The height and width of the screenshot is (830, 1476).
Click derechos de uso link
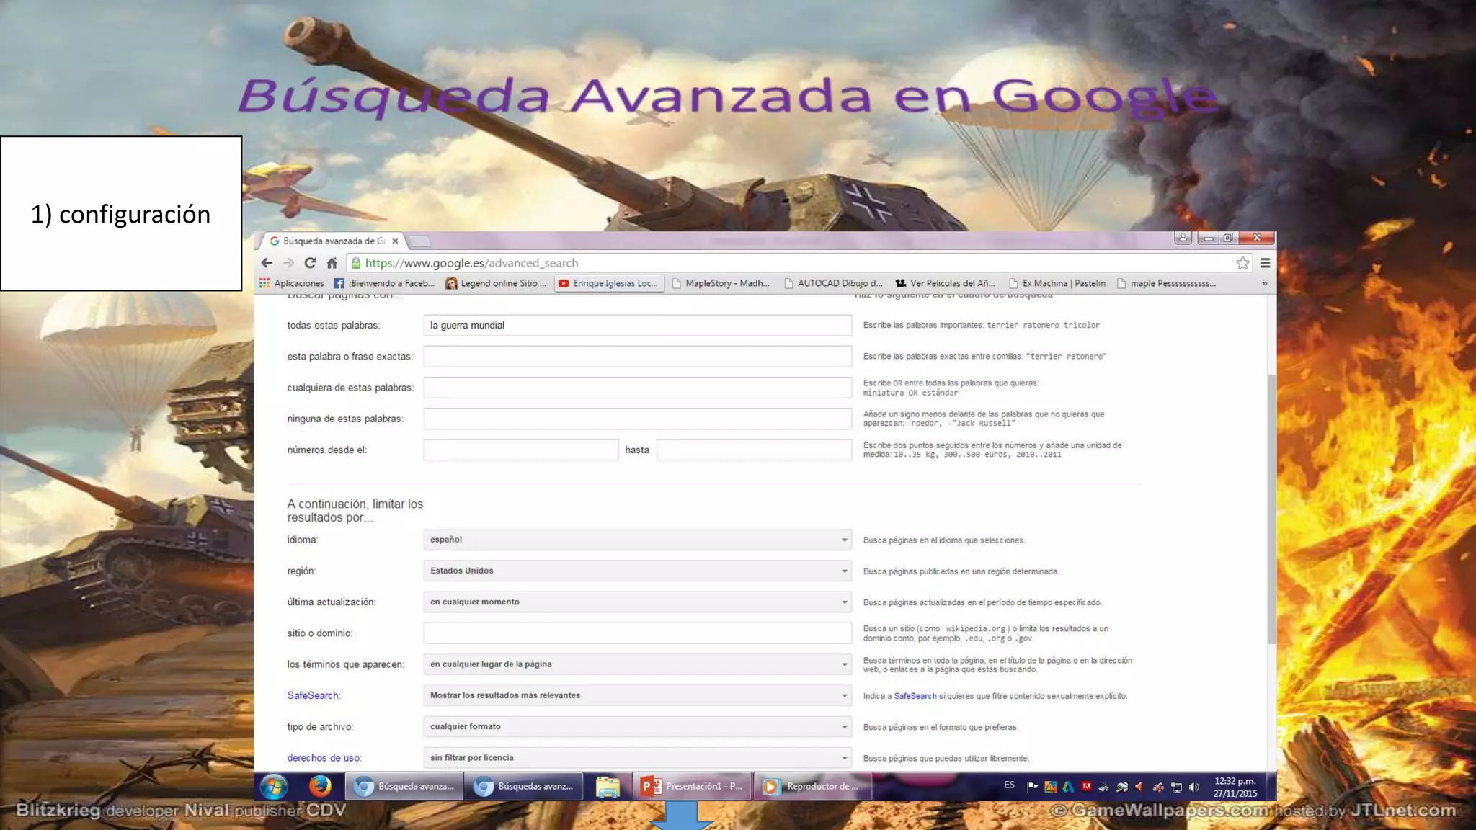tap(324, 758)
